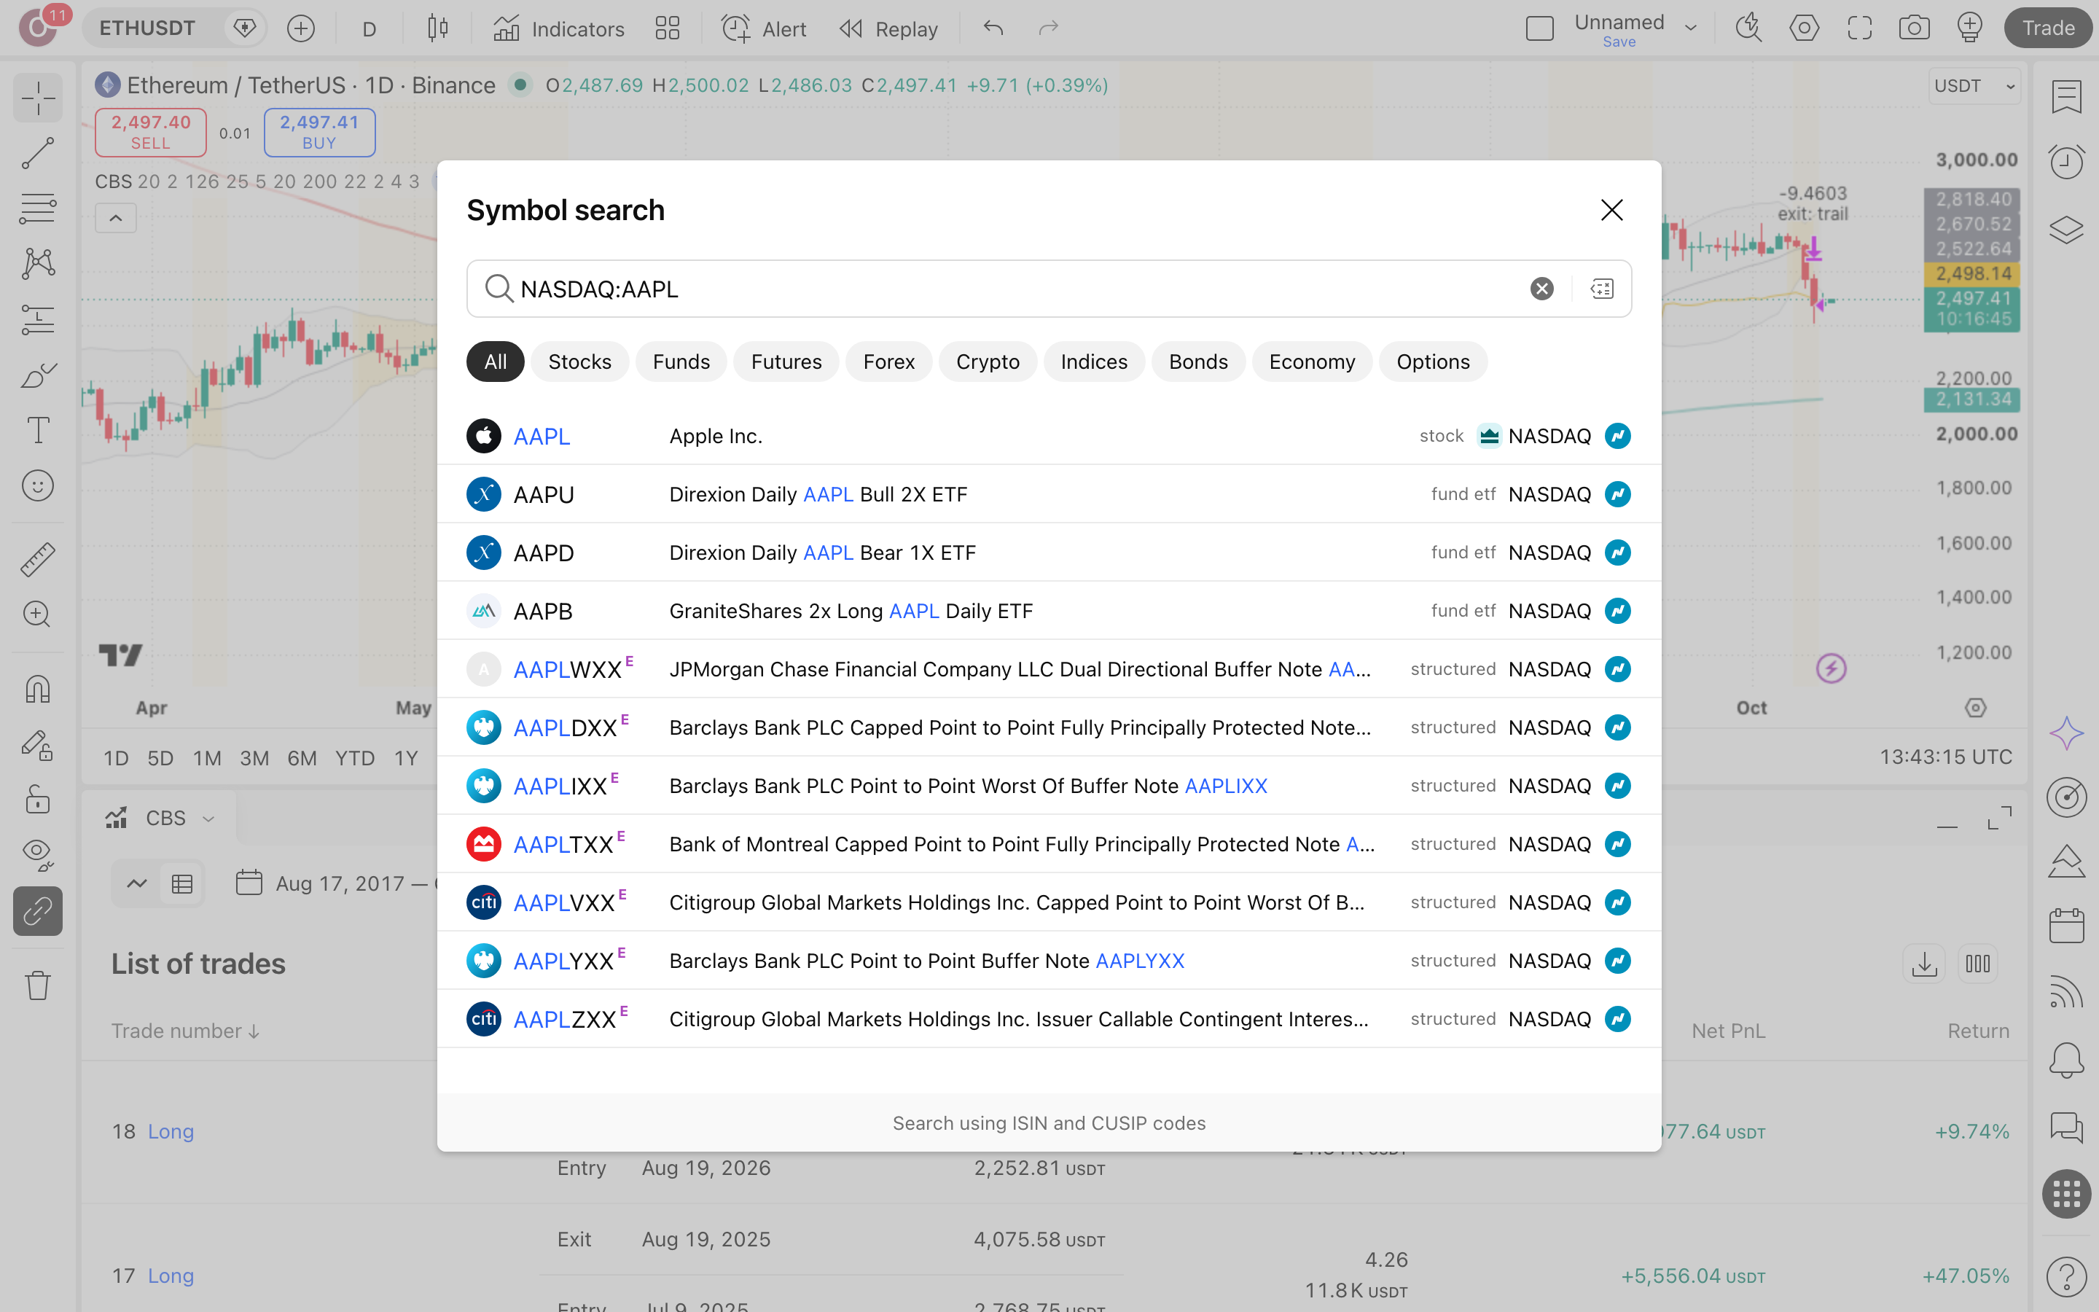Image resolution: width=2099 pixels, height=1312 pixels.
Task: Choose AAPU Direxion Bull 2X ETF result
Action: click(1049, 493)
